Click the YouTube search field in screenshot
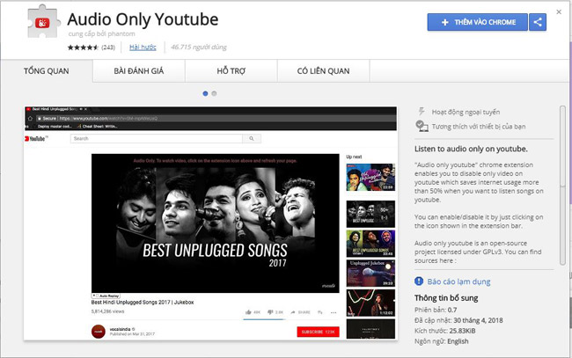 point(157,138)
